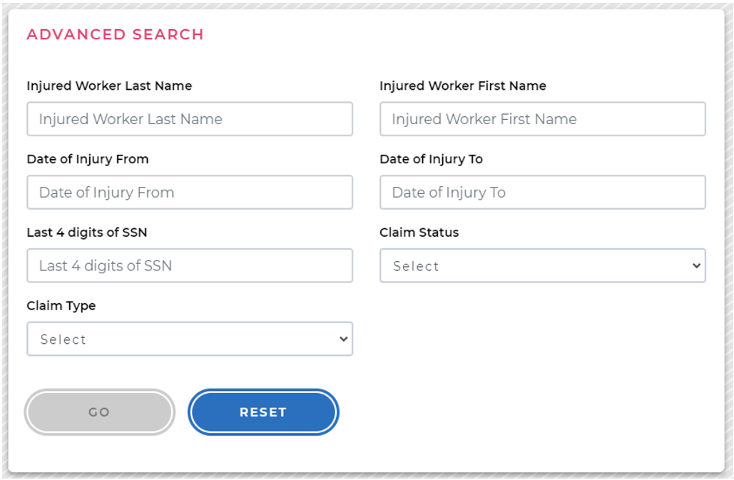734x480 pixels.
Task: Select the Date of Injury To field
Action: click(x=542, y=193)
